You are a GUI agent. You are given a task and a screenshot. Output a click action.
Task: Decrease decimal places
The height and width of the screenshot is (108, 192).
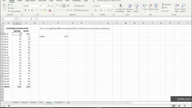(112, 10)
